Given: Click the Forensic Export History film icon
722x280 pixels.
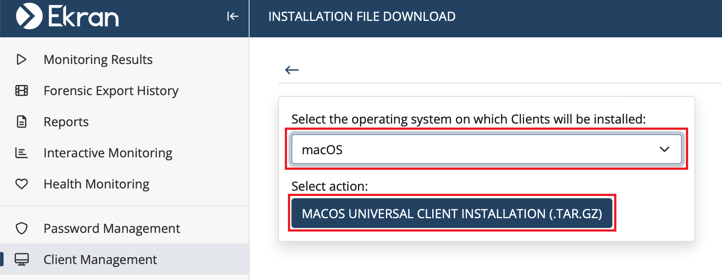Looking at the screenshot, I should point(21,91).
